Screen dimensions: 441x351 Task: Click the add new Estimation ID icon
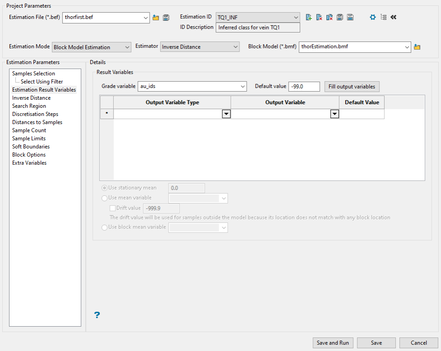click(309, 17)
